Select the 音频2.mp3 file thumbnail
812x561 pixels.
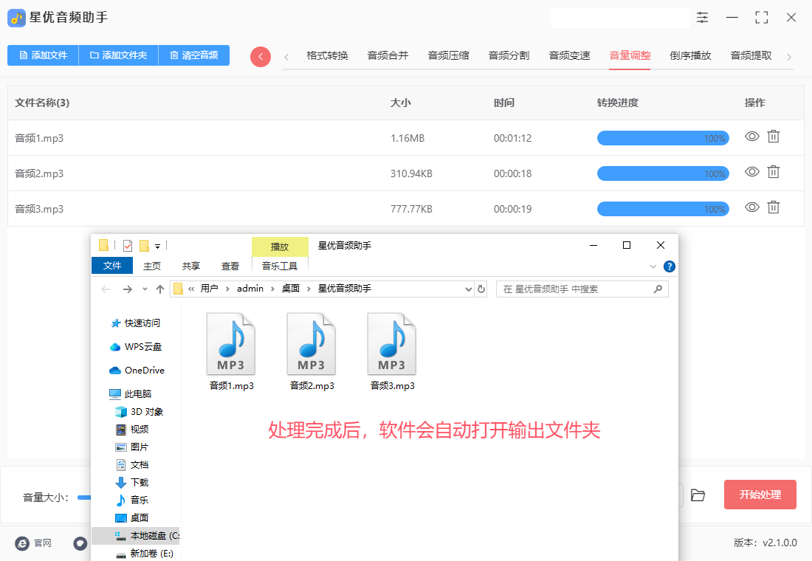pos(312,351)
